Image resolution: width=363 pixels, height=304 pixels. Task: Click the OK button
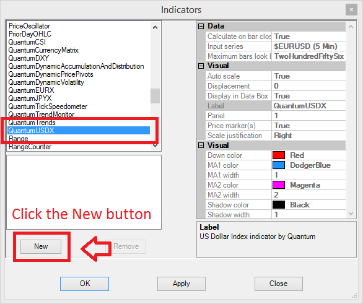point(84,284)
